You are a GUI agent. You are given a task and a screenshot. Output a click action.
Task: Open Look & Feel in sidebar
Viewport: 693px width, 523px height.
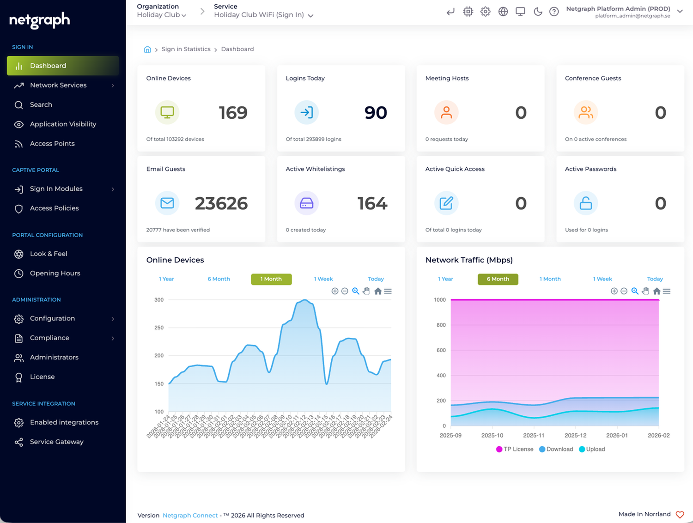(x=63, y=254)
